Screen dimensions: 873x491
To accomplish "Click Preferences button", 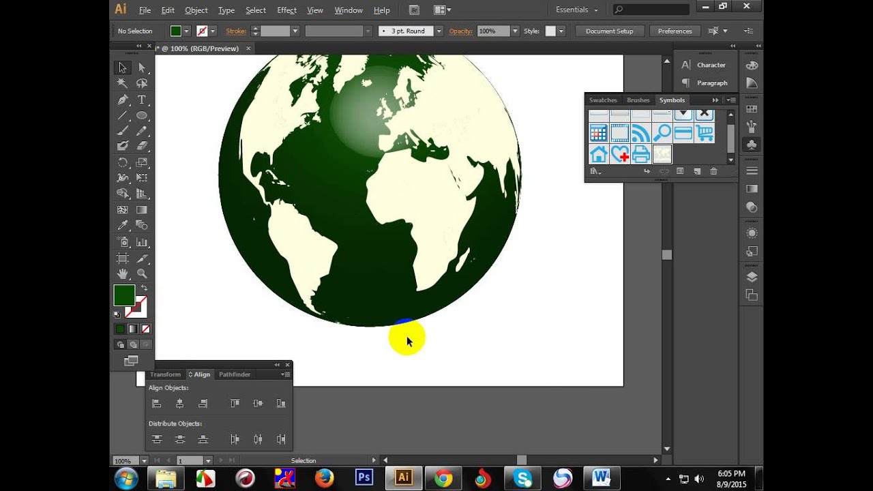I will point(675,31).
